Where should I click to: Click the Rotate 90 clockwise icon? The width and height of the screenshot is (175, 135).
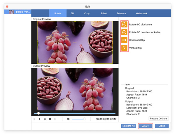pyautogui.click(x=124, y=25)
